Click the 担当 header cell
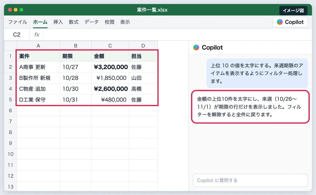Image resolution: width=316 pixels, height=195 pixels. (143, 56)
